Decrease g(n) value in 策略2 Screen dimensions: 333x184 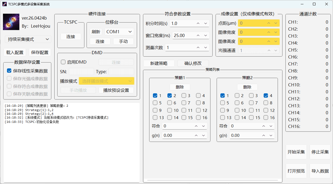pyautogui.click(x=271, y=135)
